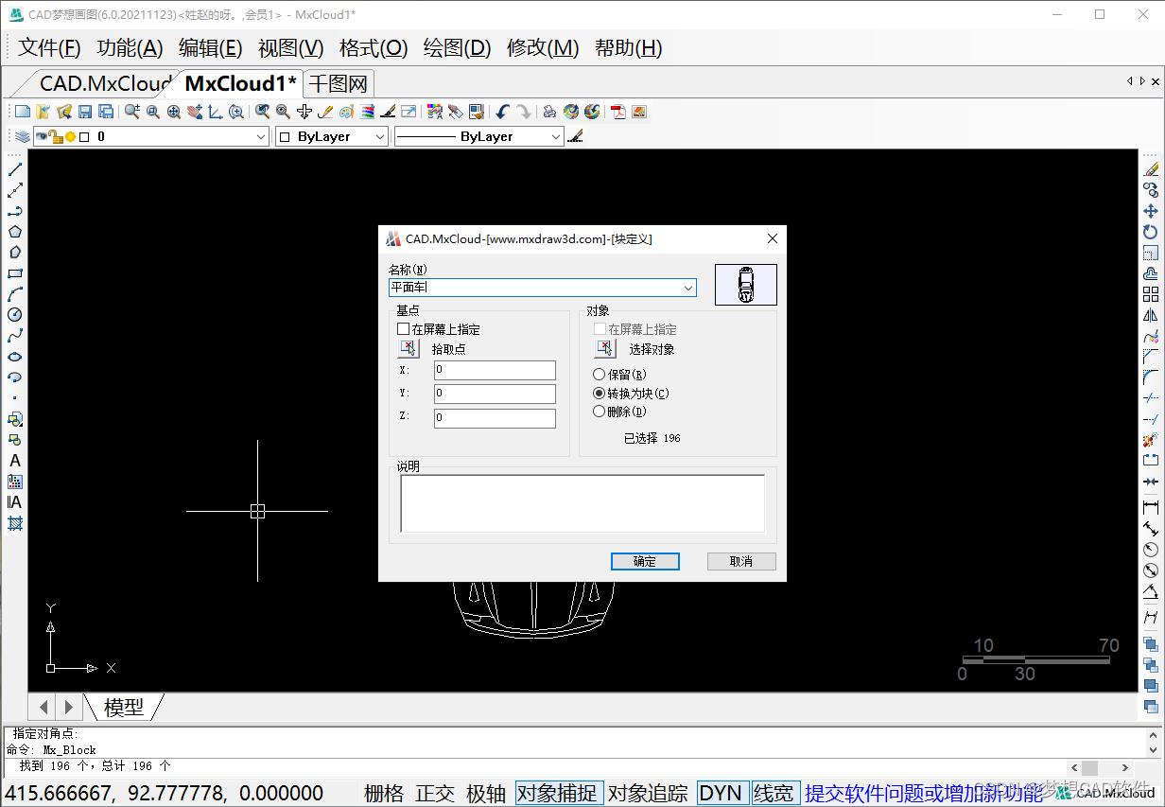This screenshot has width=1165, height=807.
Task: Choose the Polygon drawing tool
Action: click(15, 232)
